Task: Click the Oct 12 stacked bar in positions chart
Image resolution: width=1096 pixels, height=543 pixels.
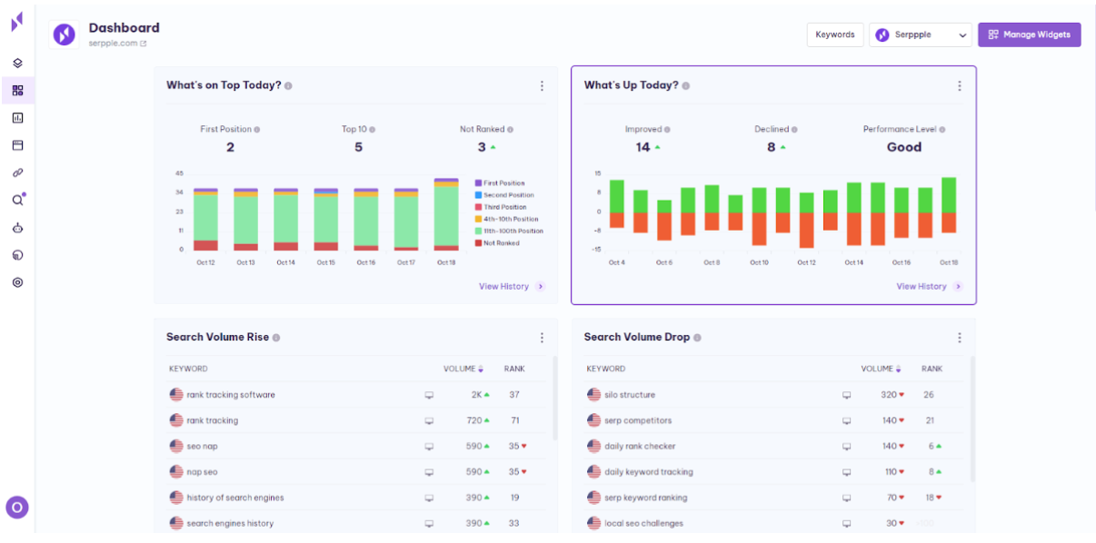Action: [x=205, y=220]
